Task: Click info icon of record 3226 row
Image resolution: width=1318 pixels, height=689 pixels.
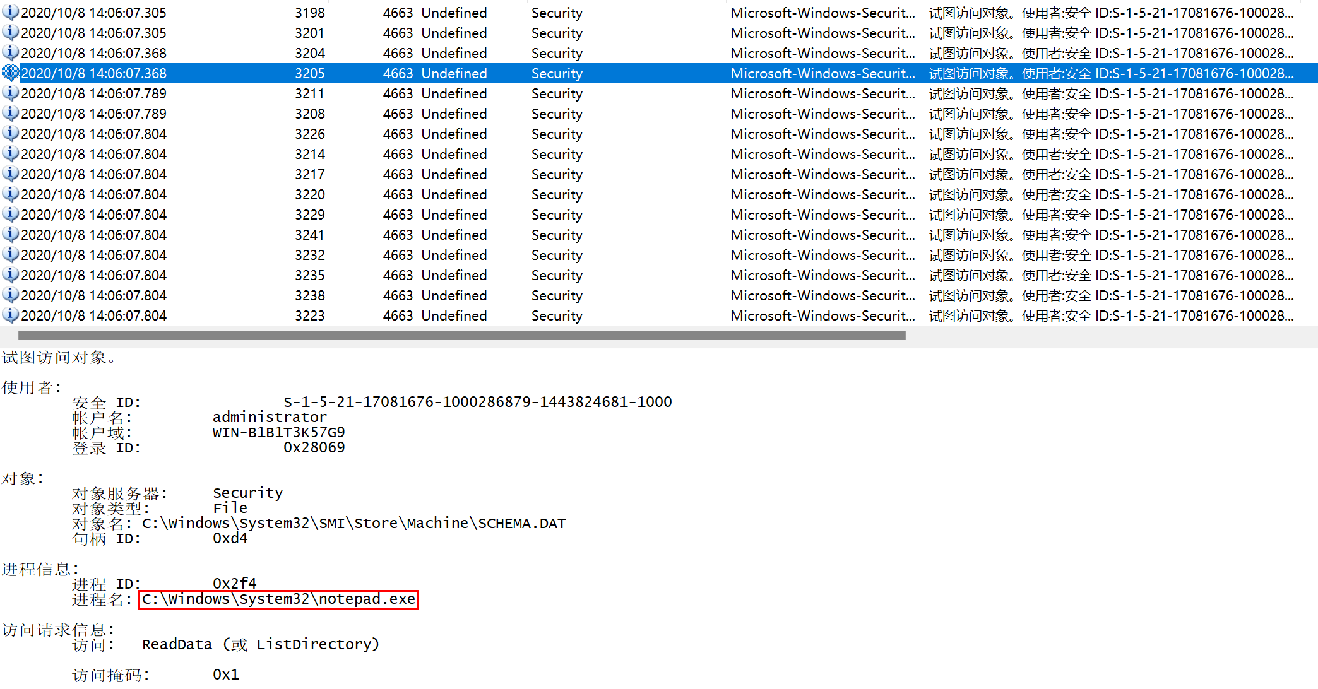Action: (9, 134)
